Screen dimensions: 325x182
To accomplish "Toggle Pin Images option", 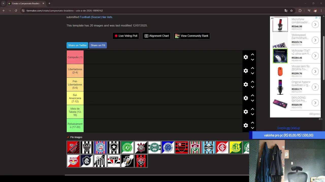I will pyautogui.click(x=75, y=137).
